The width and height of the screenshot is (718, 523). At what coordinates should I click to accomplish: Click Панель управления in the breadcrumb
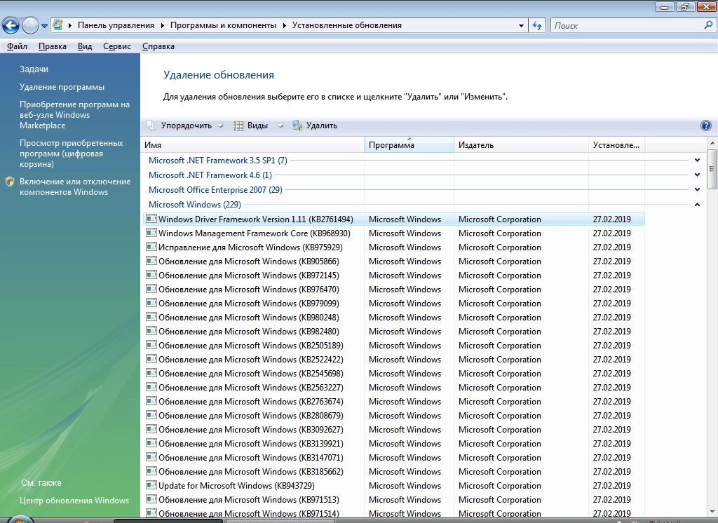point(116,25)
